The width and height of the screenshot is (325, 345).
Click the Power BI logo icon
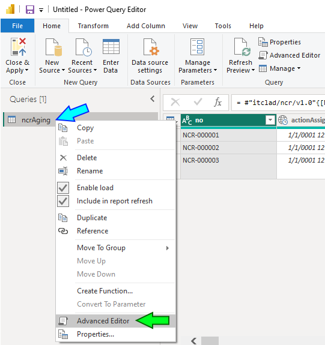pyautogui.click(x=10, y=9)
